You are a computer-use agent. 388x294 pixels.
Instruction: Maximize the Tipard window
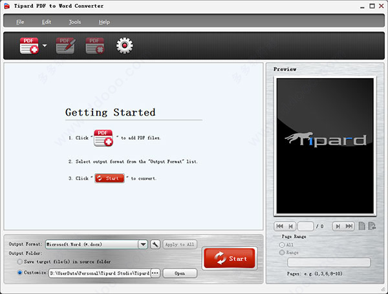click(x=372, y=6)
